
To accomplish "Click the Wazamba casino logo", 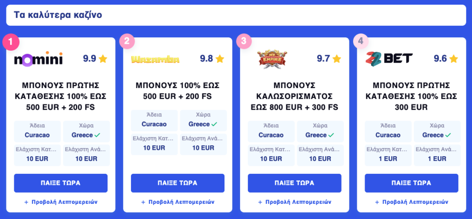I will [155, 59].
